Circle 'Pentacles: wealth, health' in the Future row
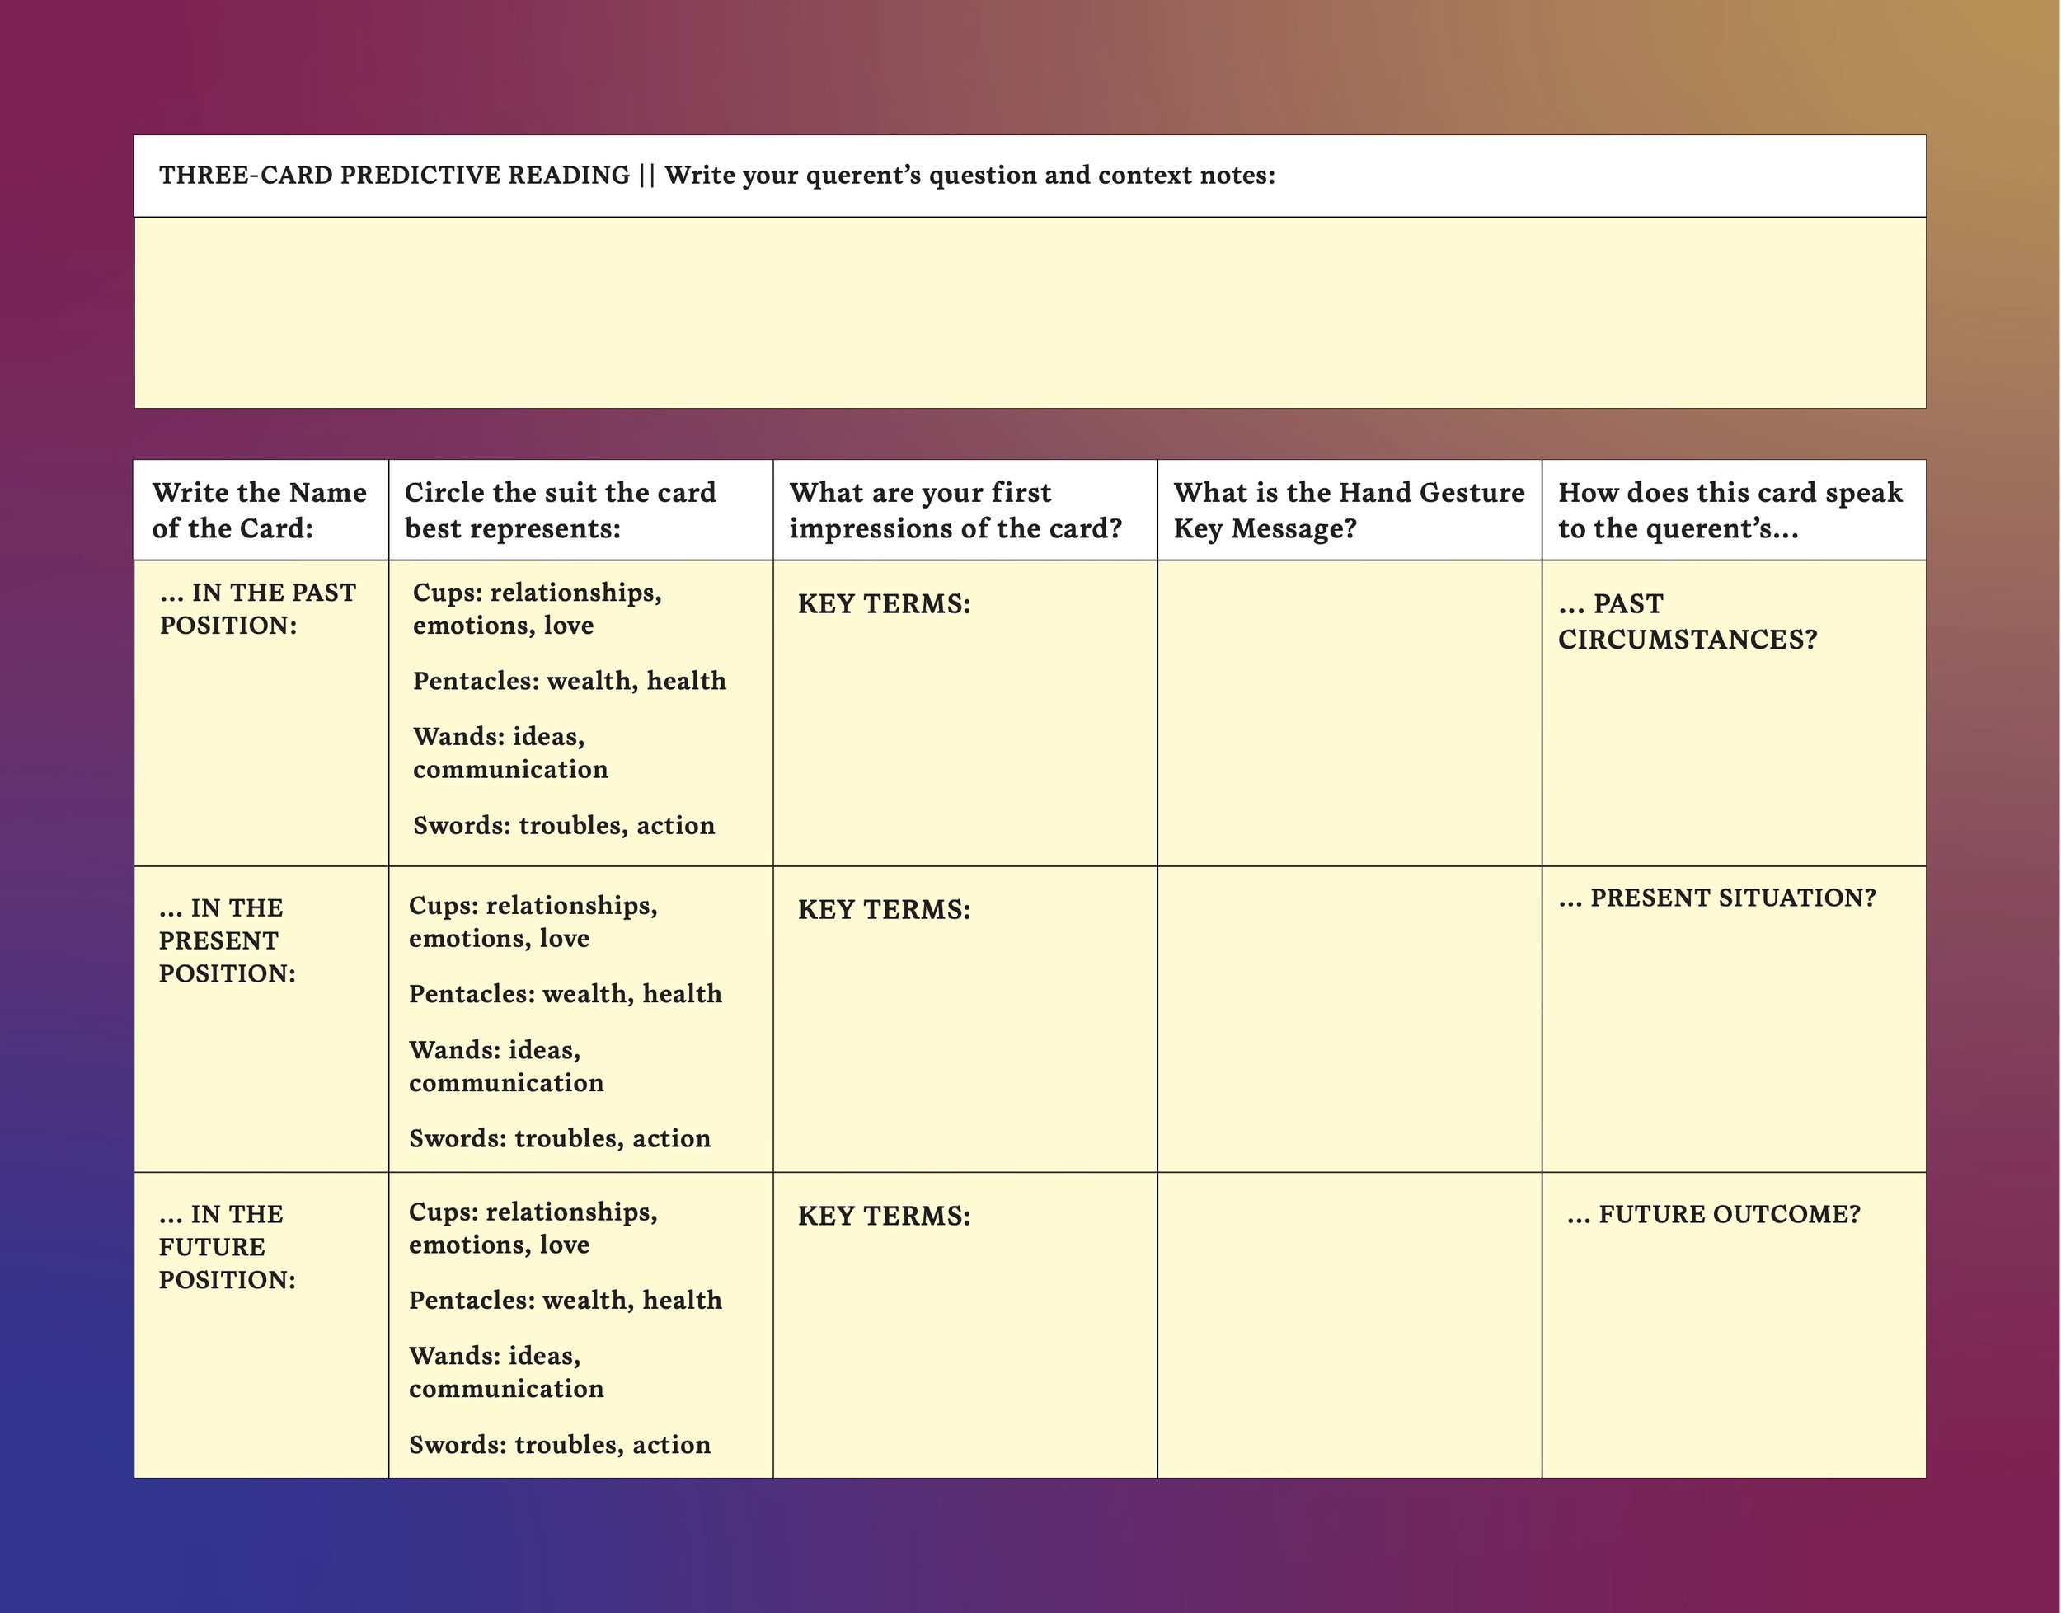Viewport: 2061px width, 1613px height. (x=566, y=1300)
